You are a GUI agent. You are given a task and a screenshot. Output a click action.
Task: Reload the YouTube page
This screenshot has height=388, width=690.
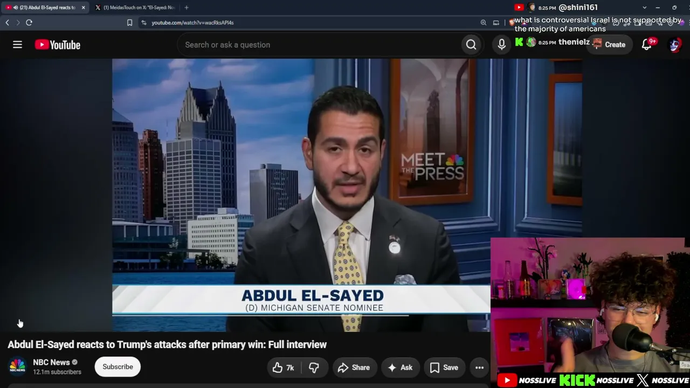(29, 23)
